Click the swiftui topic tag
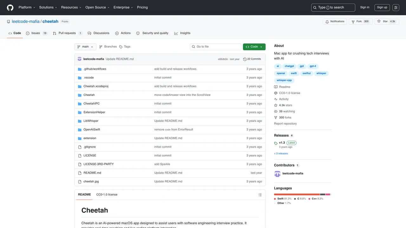The width and height of the screenshot is (406, 228). [x=306, y=73]
